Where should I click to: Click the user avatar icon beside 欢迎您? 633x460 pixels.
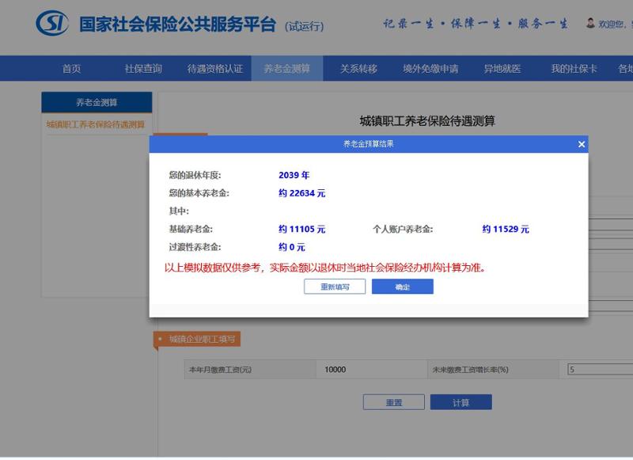(x=590, y=24)
